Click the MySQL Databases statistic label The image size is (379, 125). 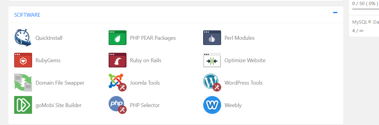tap(365, 22)
